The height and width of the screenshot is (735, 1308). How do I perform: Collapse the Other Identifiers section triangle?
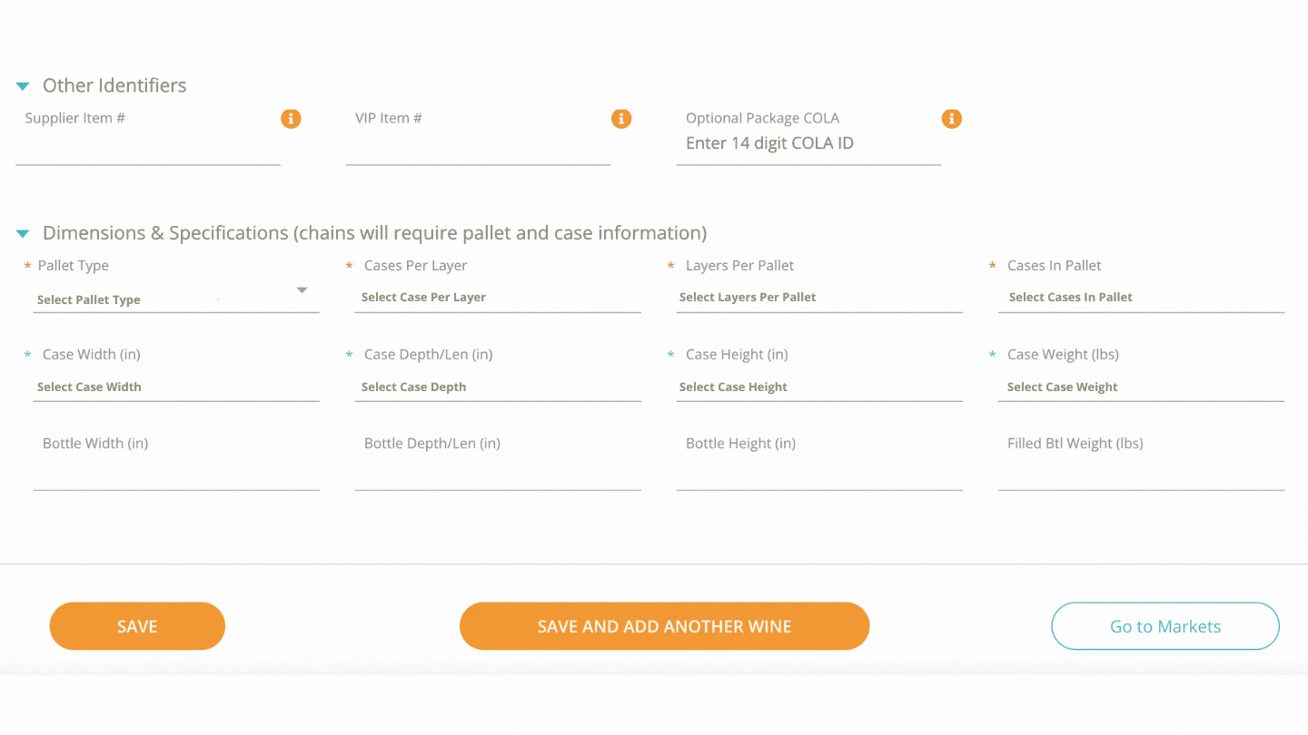tap(22, 84)
